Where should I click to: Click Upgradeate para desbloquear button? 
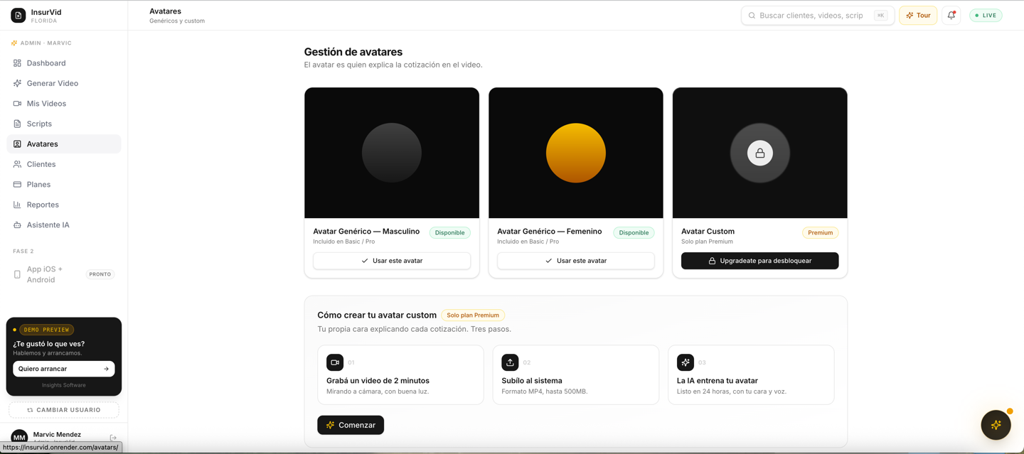760,261
